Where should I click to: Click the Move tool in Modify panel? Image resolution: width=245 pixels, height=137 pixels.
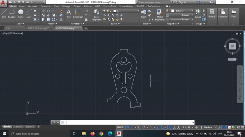(43, 11)
